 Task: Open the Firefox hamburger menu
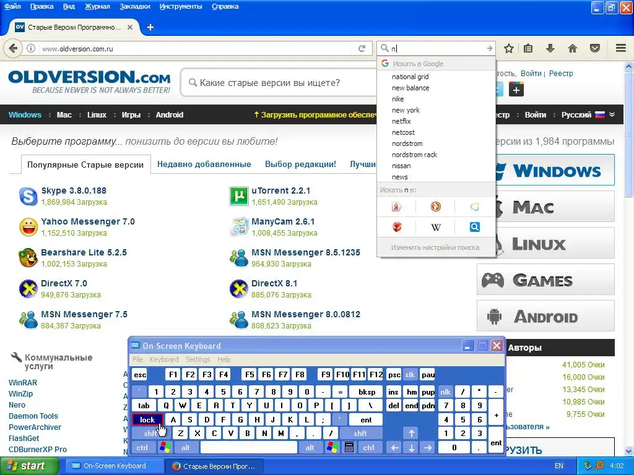(x=621, y=48)
